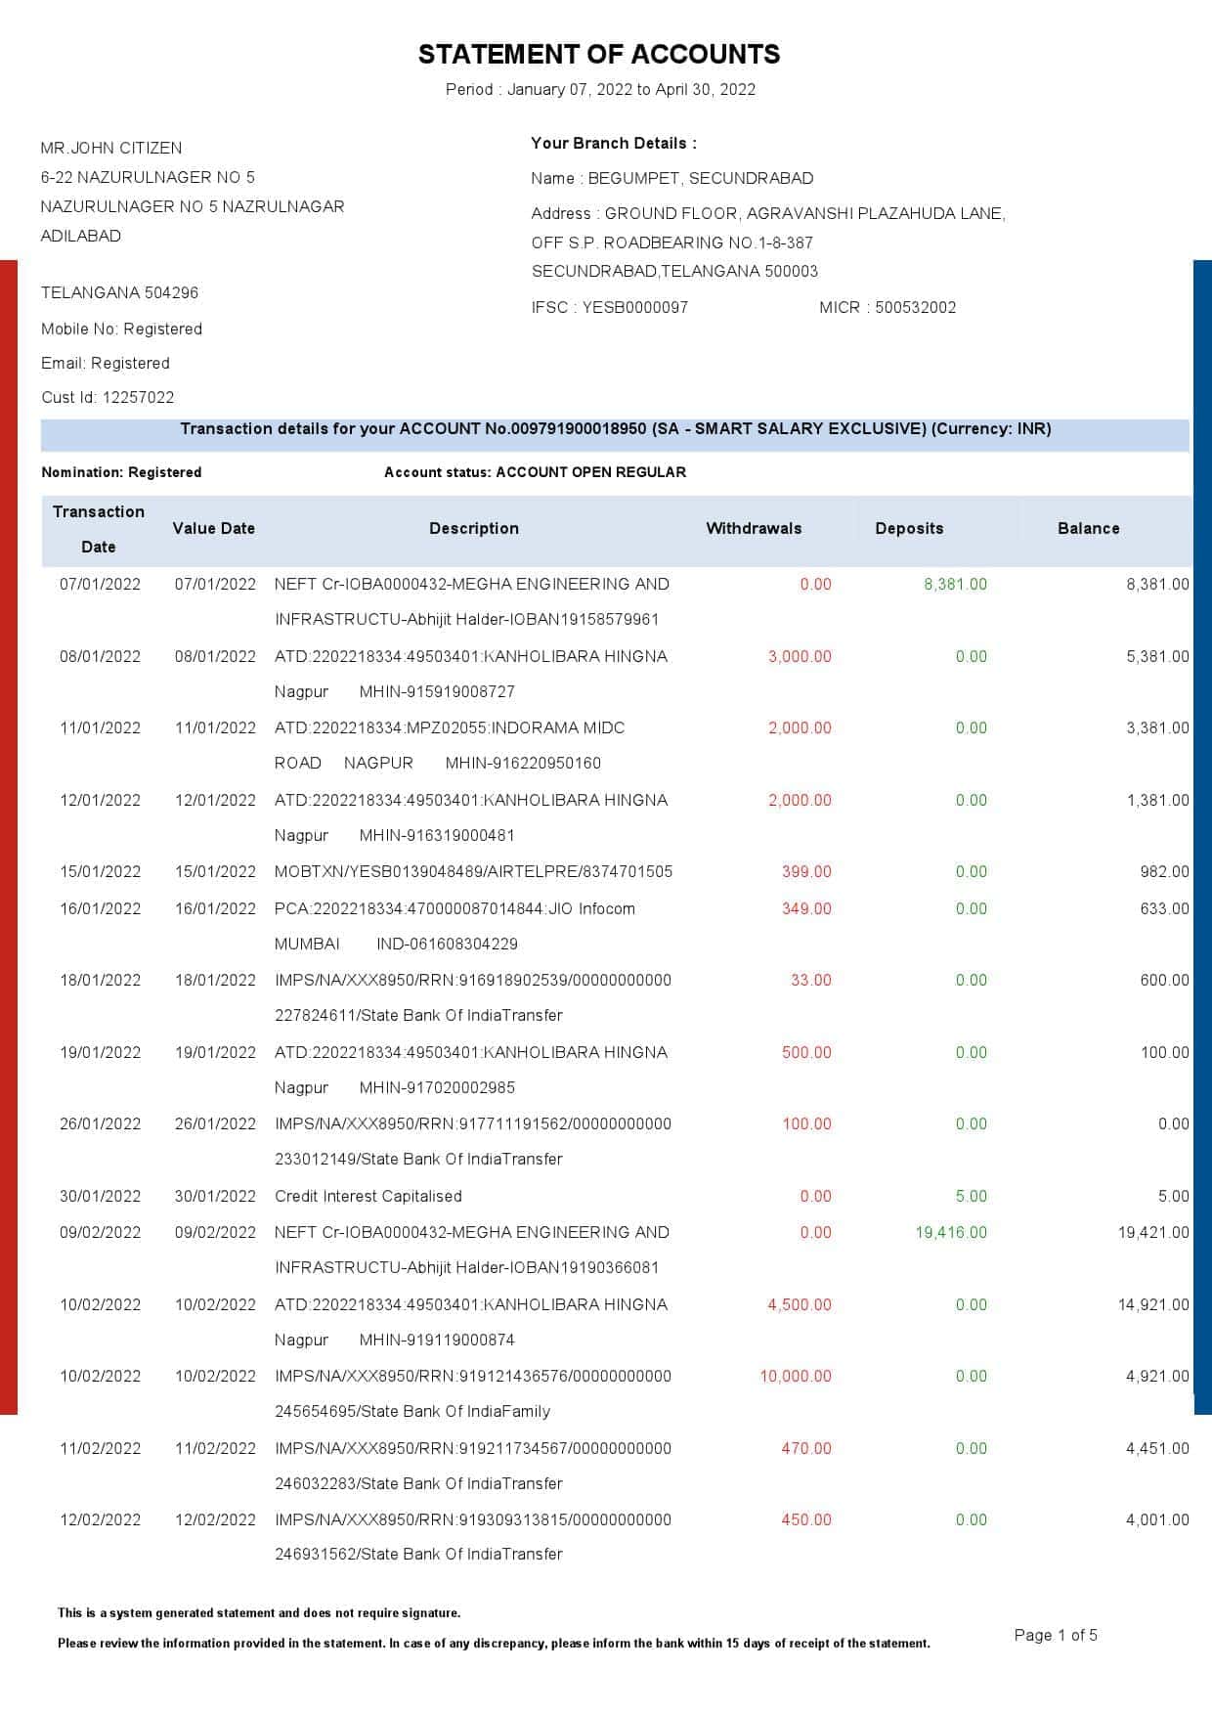Click the STATEMENT OF ACCOUNTS title

click(599, 54)
